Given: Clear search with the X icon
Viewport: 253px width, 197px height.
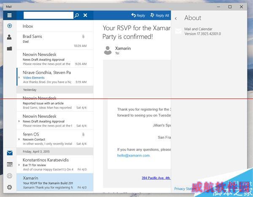Looking at the screenshot, I should coord(85,15).
